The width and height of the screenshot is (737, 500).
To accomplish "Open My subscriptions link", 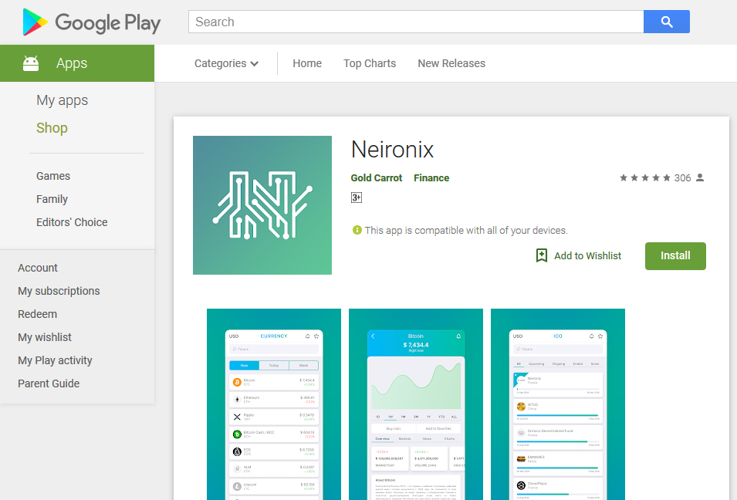I will [x=59, y=291].
